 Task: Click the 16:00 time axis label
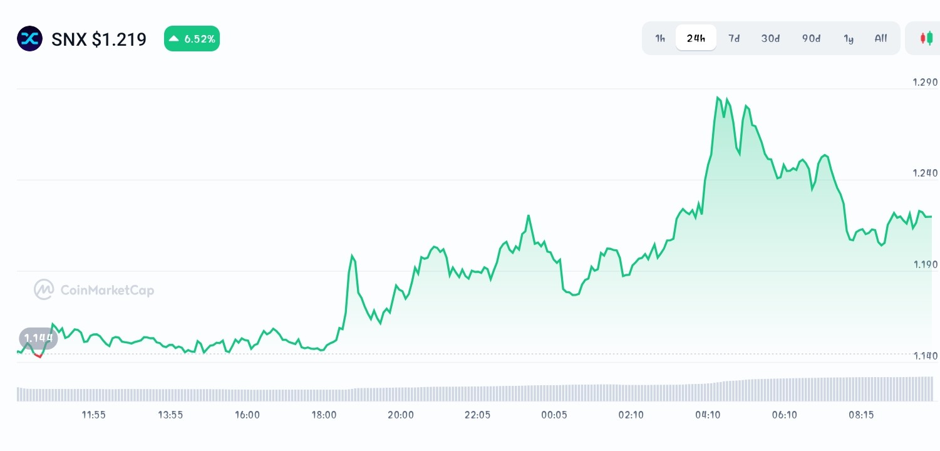[x=247, y=415]
